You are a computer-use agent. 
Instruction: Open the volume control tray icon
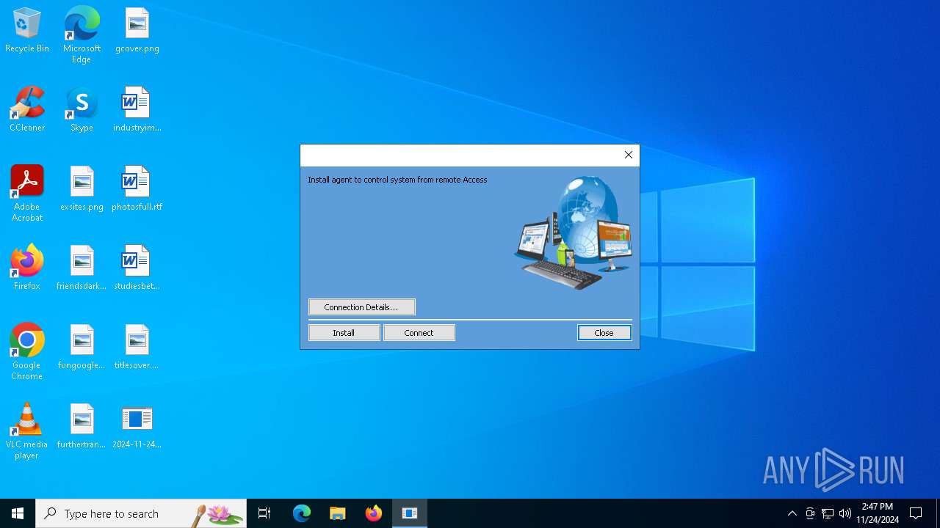[845, 513]
